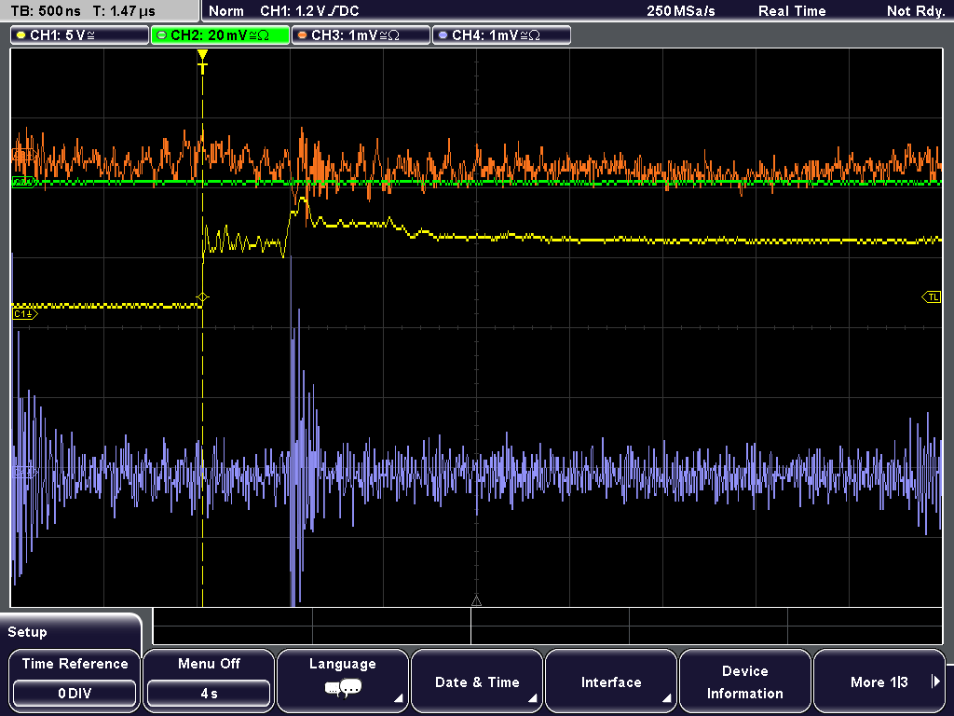Click the TL trigger level marker
The height and width of the screenshot is (716, 954).
pyautogui.click(x=932, y=297)
